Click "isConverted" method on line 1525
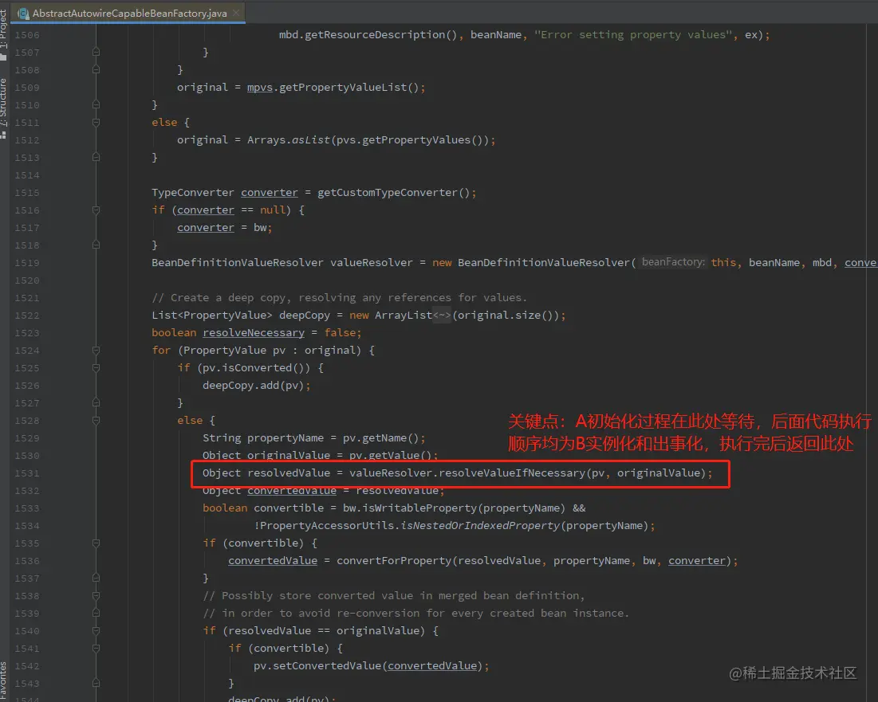This screenshot has height=702, width=878. (257, 367)
